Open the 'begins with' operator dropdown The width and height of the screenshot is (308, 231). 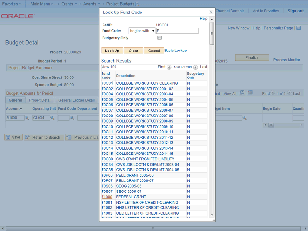(x=142, y=31)
